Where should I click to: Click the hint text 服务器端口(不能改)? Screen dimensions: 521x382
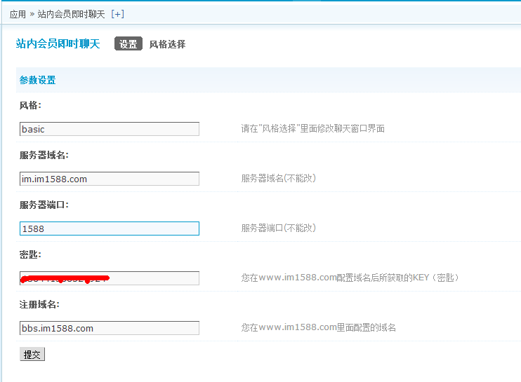point(279,228)
